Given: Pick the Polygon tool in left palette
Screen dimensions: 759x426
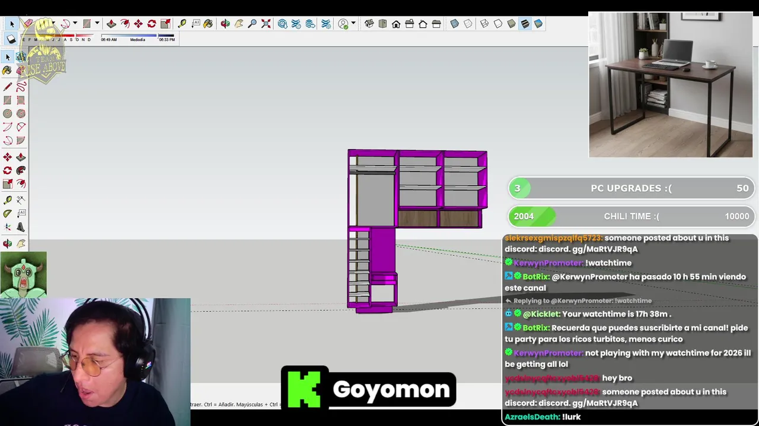Looking at the screenshot, I should pos(21,114).
